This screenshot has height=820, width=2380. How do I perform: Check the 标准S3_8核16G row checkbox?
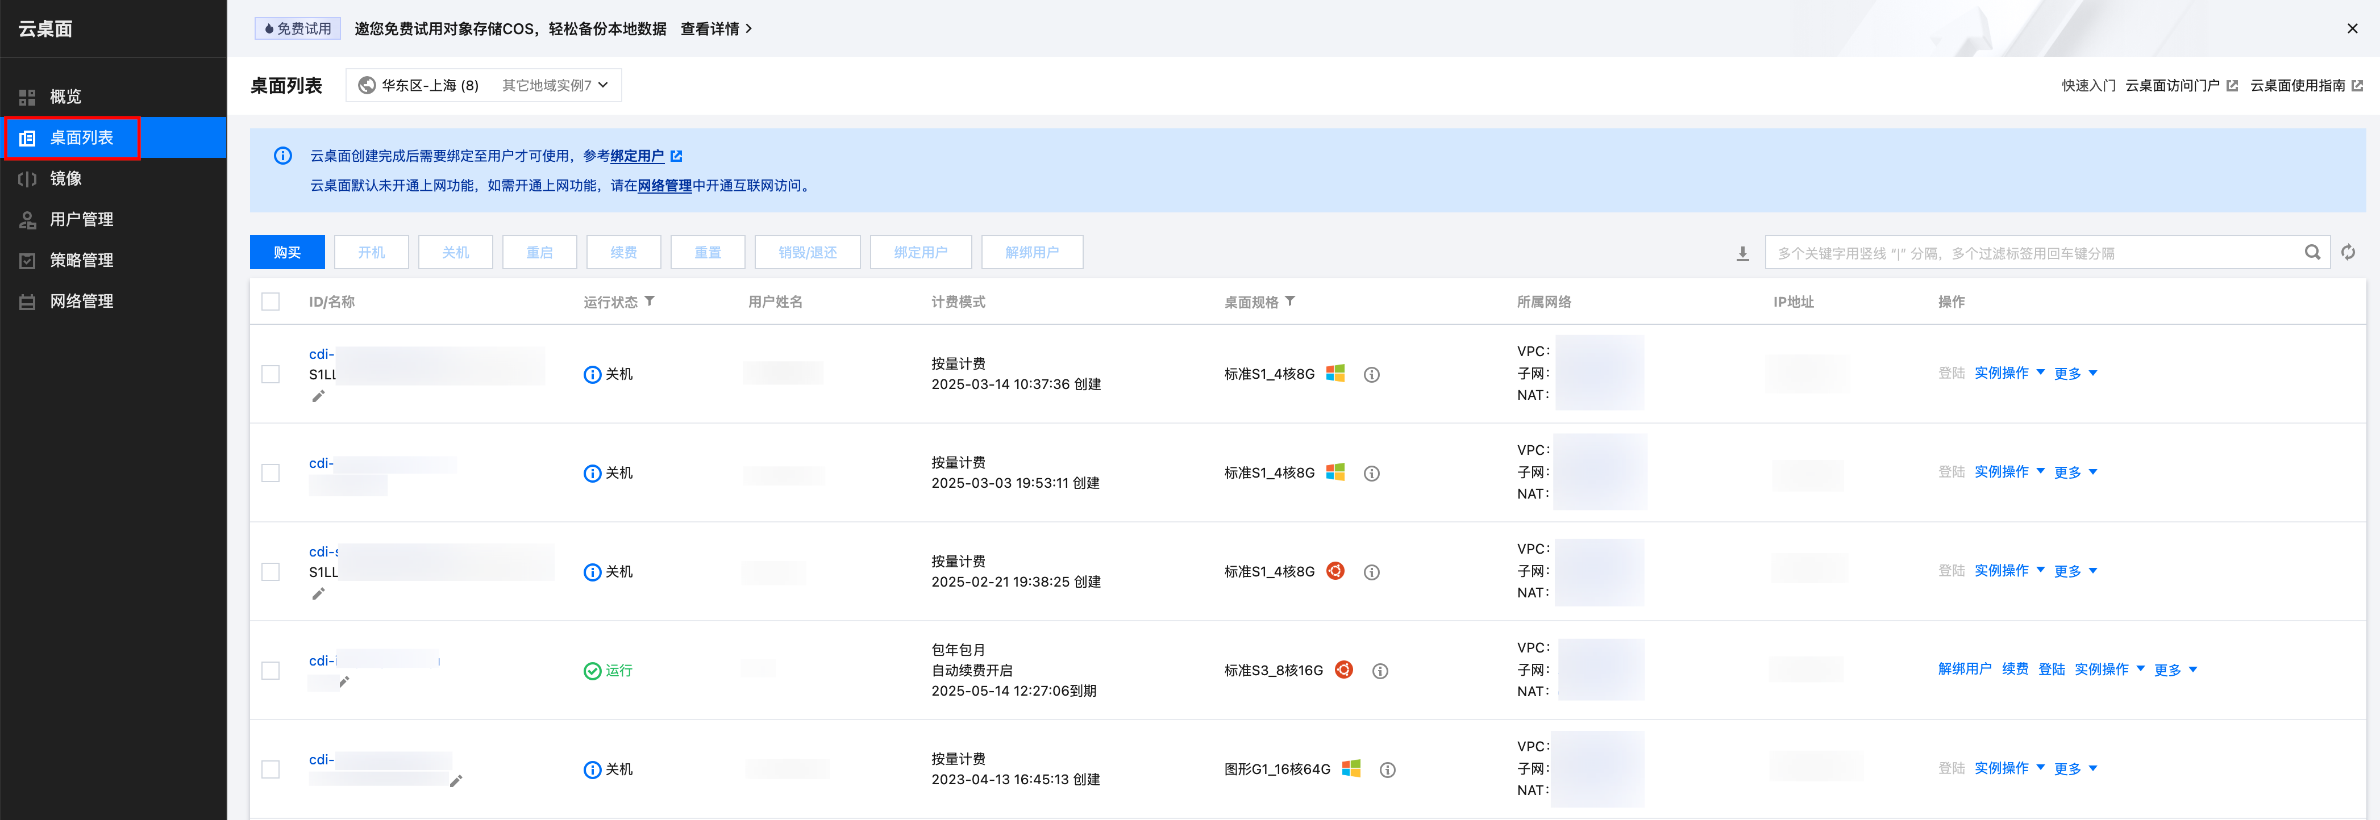tap(271, 671)
